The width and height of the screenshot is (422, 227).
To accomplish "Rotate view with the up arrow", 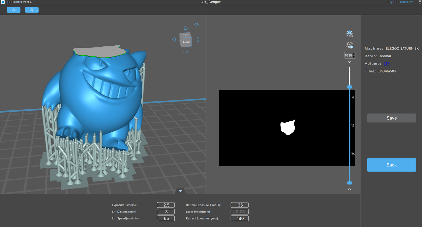I will pos(186,28).
